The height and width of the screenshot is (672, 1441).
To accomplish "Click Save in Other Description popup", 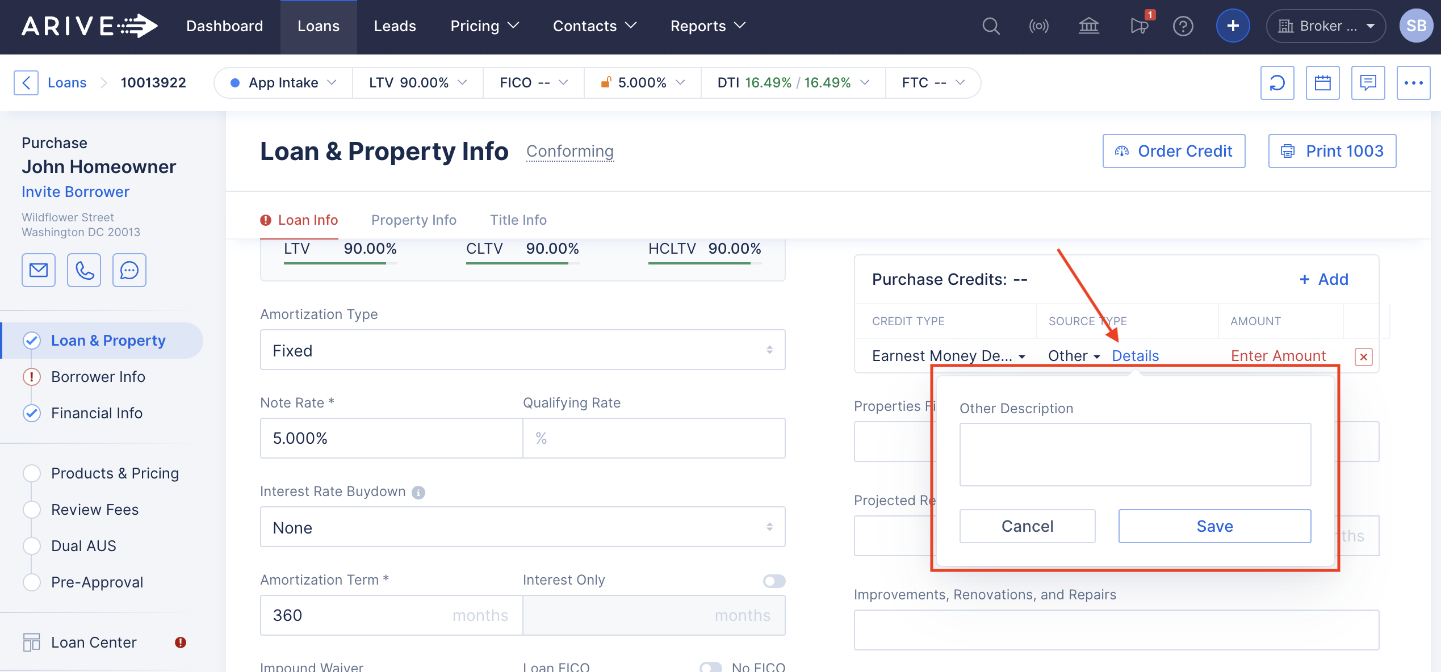I will point(1214,526).
